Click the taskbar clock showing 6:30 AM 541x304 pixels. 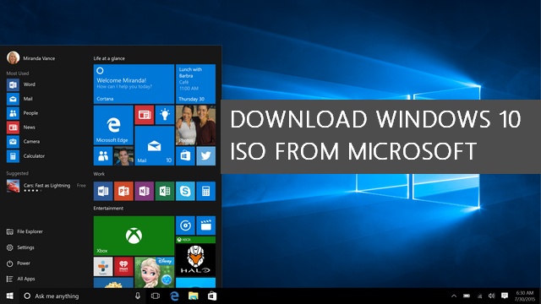pos(525,296)
